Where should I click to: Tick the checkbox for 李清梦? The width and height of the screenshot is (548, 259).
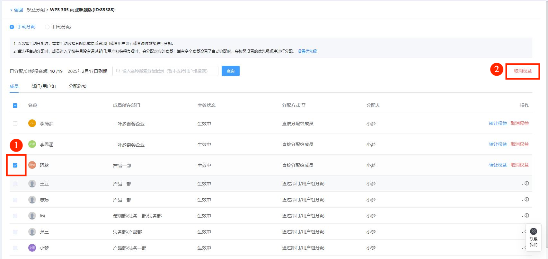point(15,124)
